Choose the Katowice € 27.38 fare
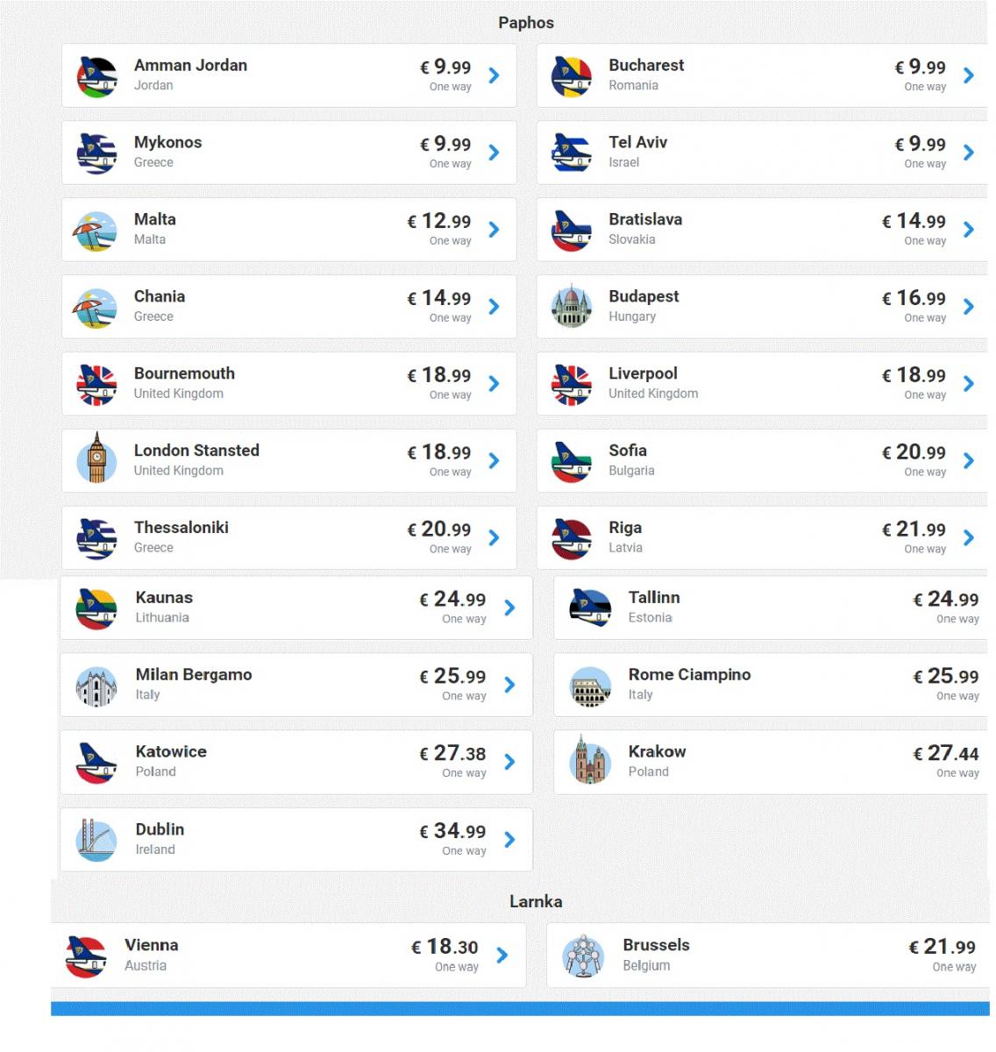 coord(452,753)
